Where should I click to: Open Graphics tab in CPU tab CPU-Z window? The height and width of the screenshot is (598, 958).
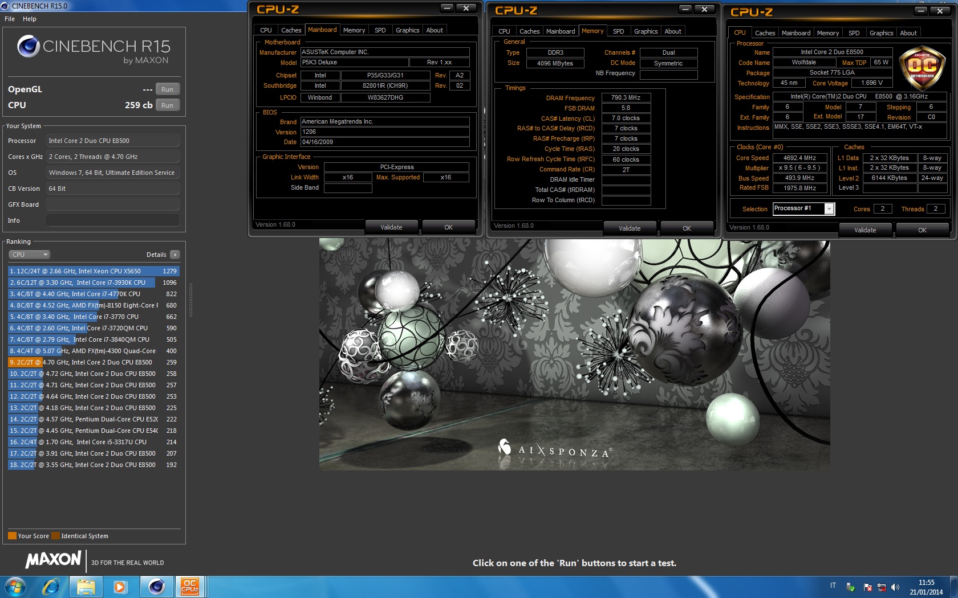coord(881,33)
